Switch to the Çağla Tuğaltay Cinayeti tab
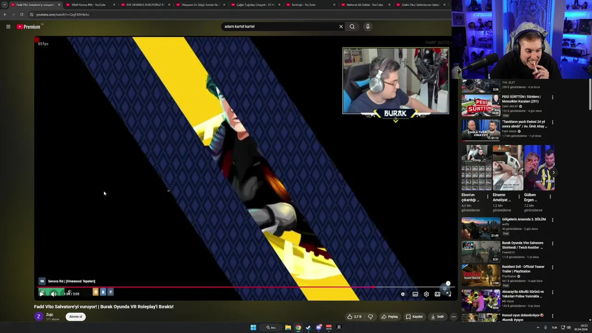Image resolution: width=592 pixels, height=333 pixels. (x=255, y=5)
